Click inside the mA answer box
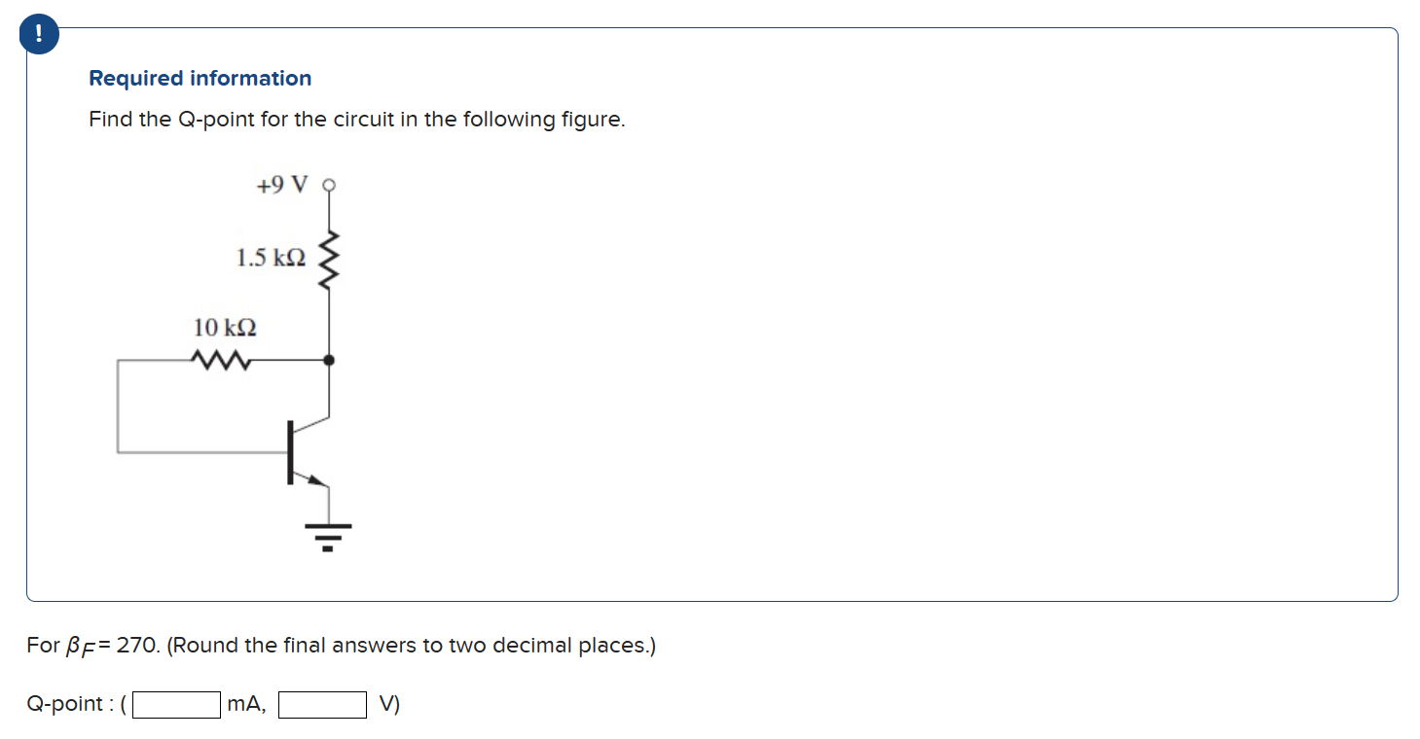This screenshot has height=739, width=1420. (x=176, y=703)
